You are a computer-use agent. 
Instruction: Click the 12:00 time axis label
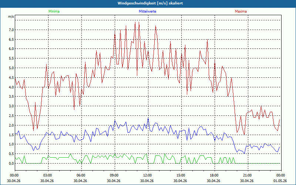click(x=148, y=175)
